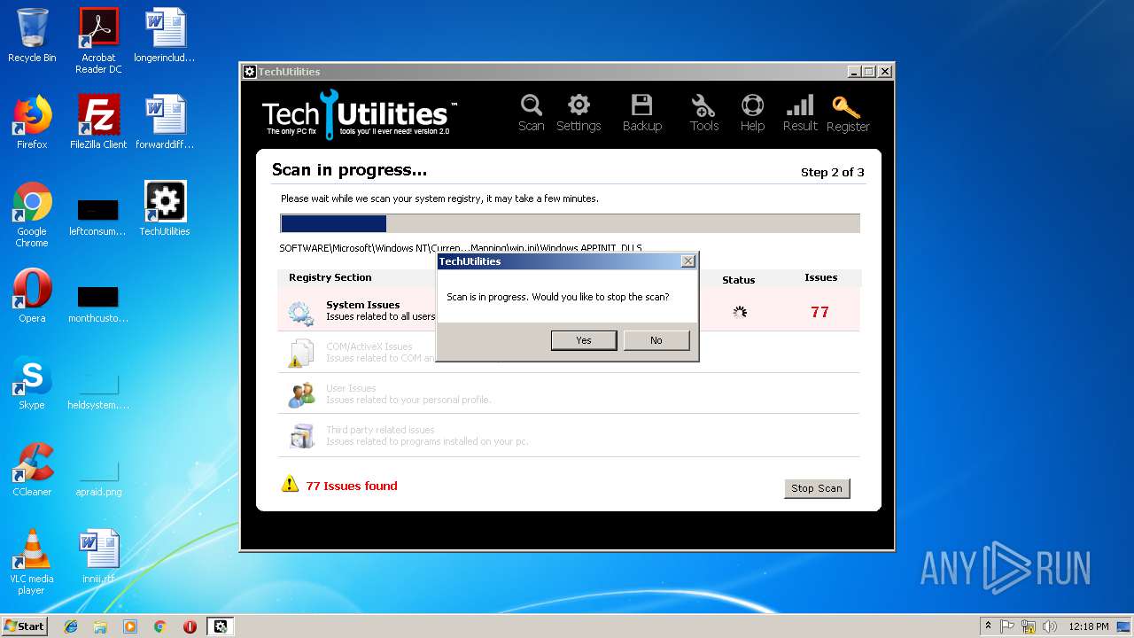Viewport: 1134px width, 638px height.
Task: Click the 'Issues' column header
Action: tap(820, 277)
